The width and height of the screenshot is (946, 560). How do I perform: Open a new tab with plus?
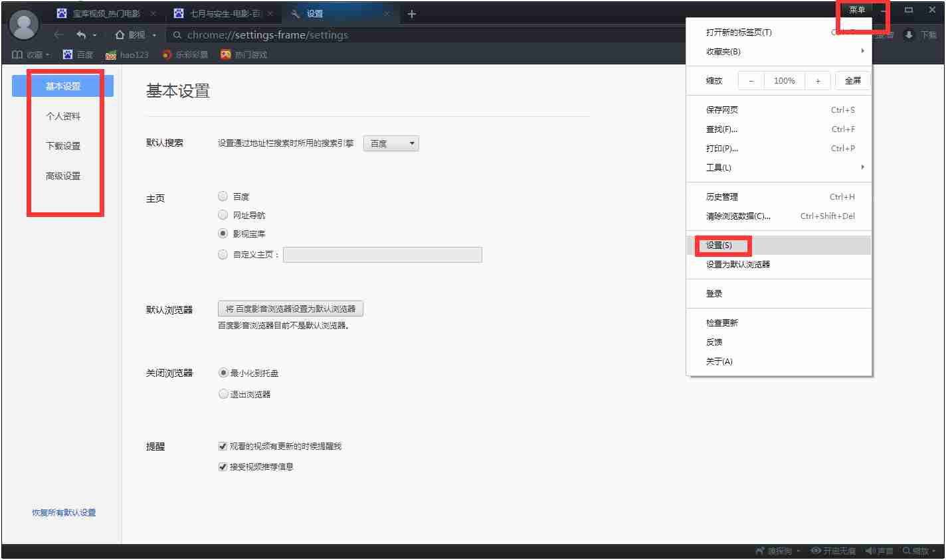pyautogui.click(x=412, y=14)
